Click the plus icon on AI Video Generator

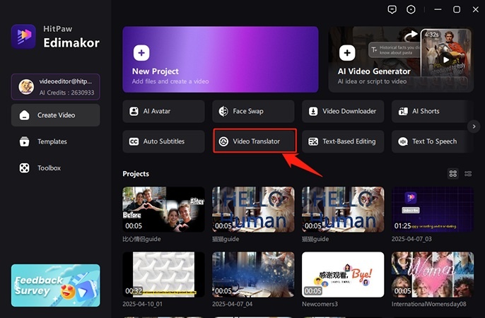[347, 53]
